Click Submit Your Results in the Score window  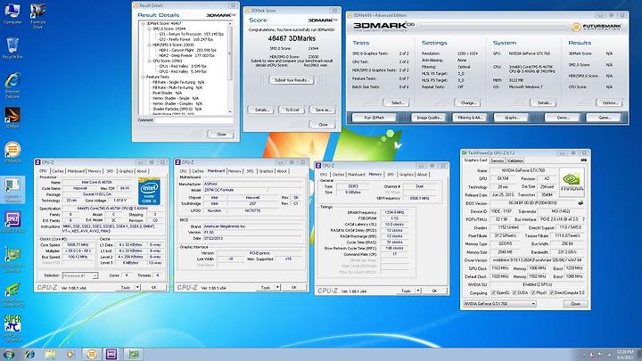click(292, 80)
